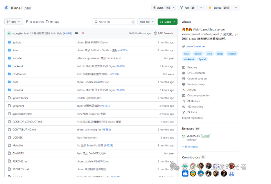Show + 68 releases link

[190, 146]
